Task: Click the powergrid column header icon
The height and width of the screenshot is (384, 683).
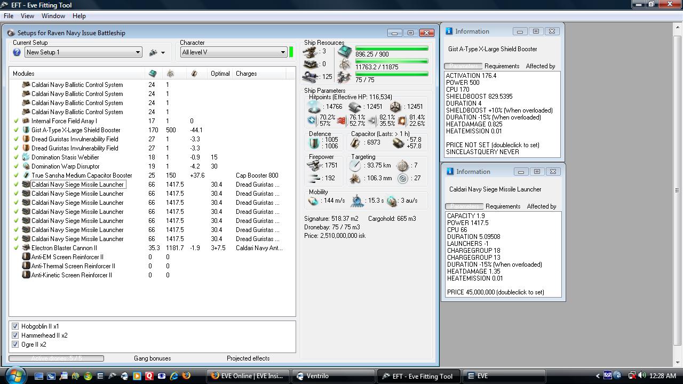Action: (x=170, y=74)
